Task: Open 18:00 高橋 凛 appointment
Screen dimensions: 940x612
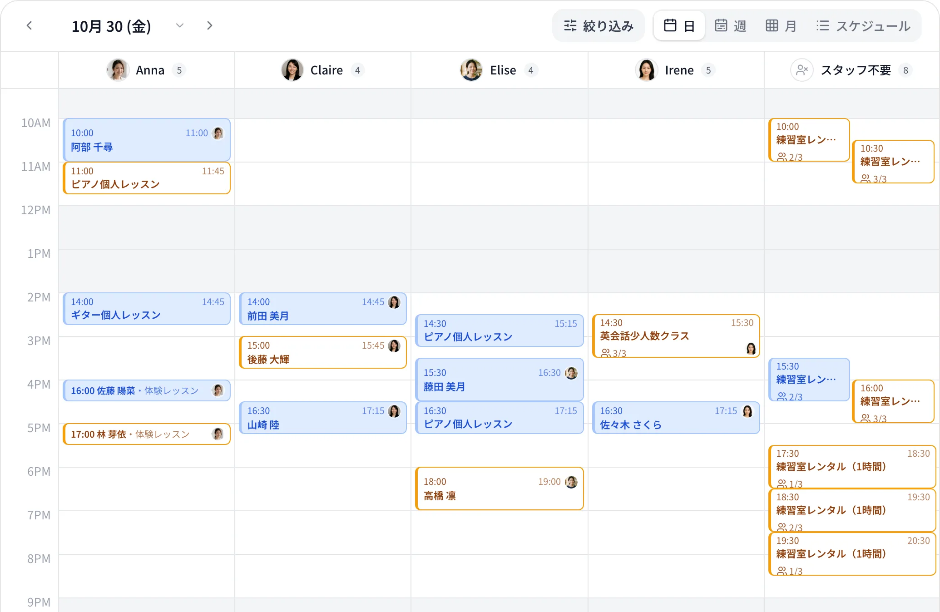Action: (x=500, y=489)
